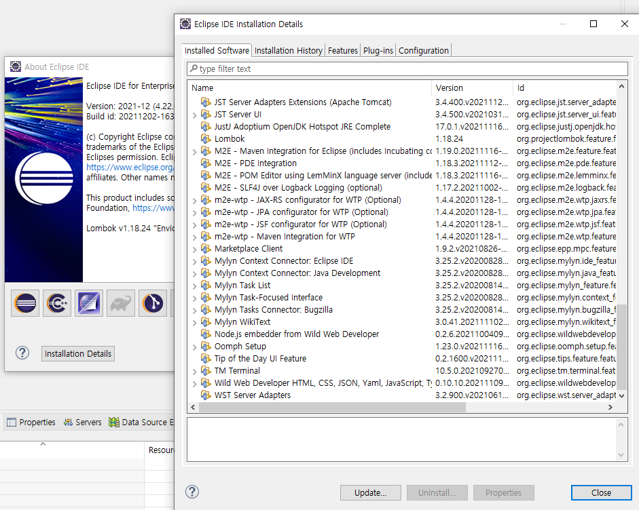
Task: Click the Git branch feature icon in About dialog
Action: [x=152, y=303]
